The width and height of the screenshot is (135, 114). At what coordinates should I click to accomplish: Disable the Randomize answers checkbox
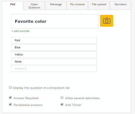[10, 104]
